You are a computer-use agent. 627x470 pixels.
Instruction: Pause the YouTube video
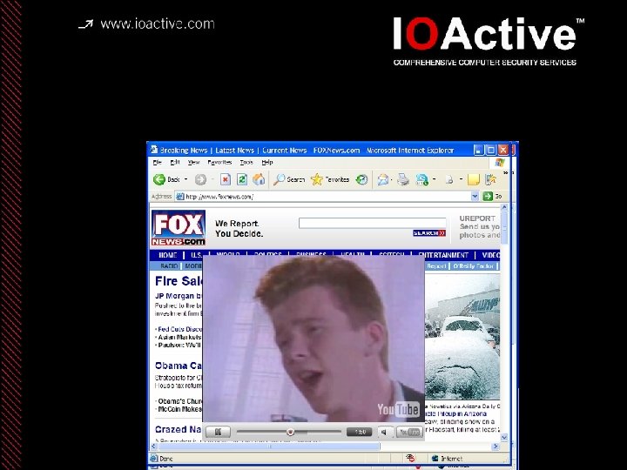(218, 432)
